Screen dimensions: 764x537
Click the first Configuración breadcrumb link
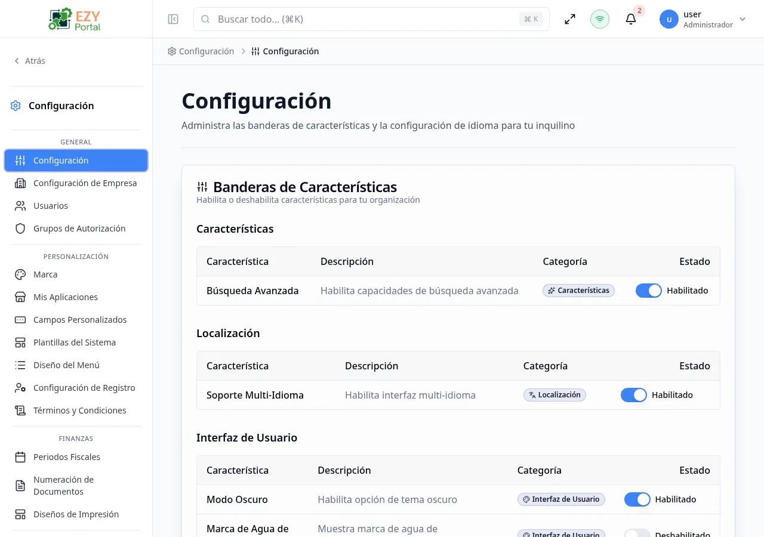tap(201, 51)
